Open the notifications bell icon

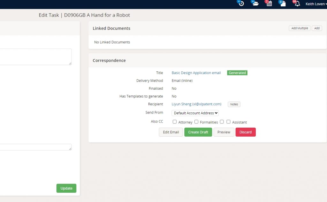[297, 4]
